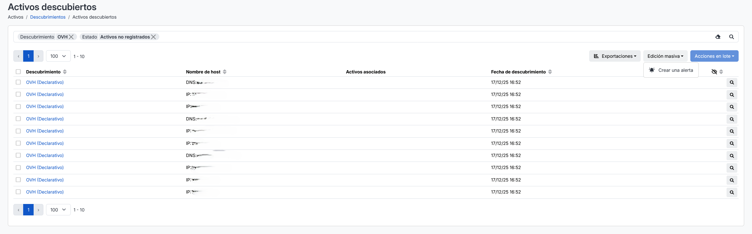Click the sort arrows beside the crossed-out eye
The width and height of the screenshot is (752, 234).
pos(721,72)
